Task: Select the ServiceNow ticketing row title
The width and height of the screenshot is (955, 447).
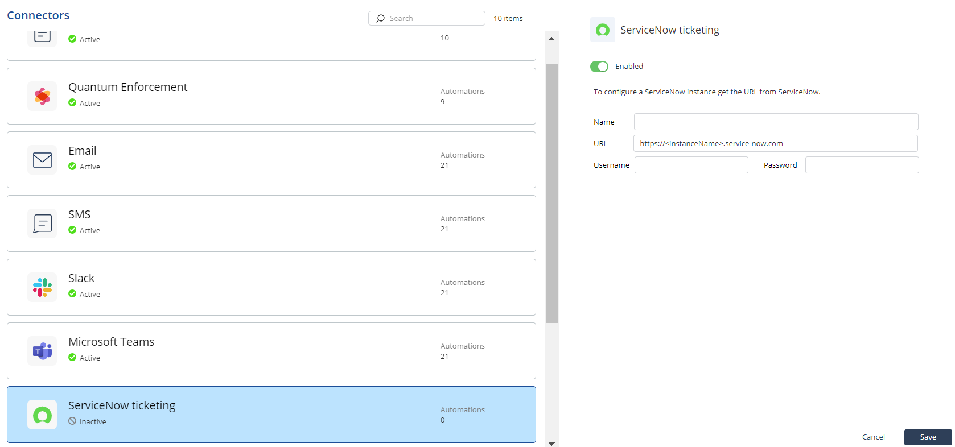Action: click(122, 405)
